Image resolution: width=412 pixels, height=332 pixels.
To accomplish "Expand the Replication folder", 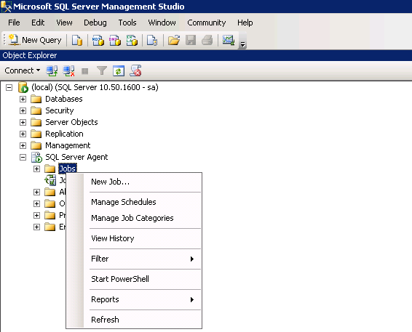I will point(23,134).
